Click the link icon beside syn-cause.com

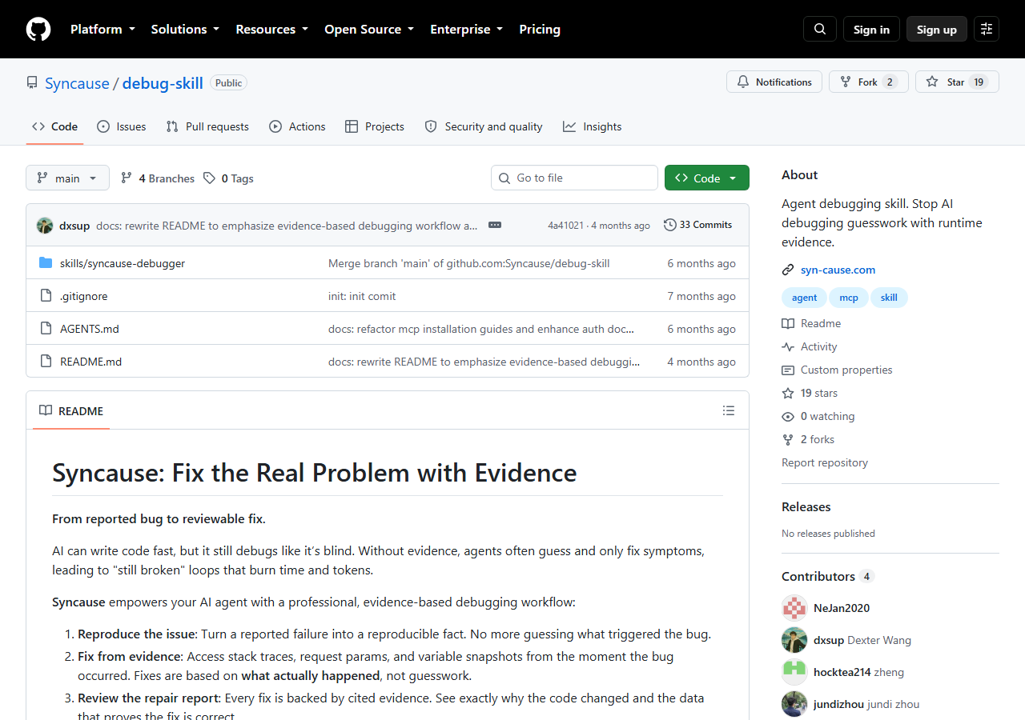pos(788,270)
